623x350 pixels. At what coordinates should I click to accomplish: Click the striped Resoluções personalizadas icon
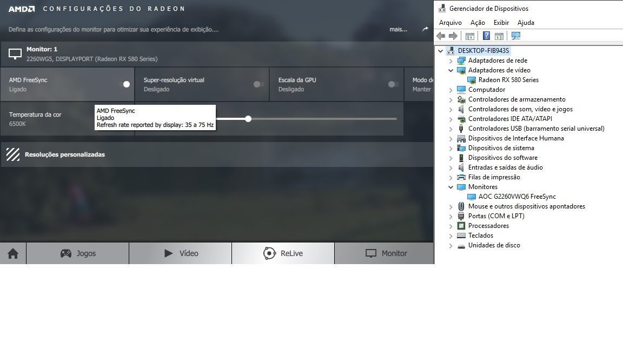pyautogui.click(x=13, y=154)
